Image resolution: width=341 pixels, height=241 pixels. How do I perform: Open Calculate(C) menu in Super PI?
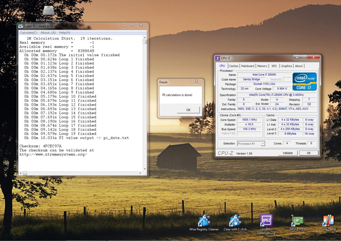(x=29, y=33)
